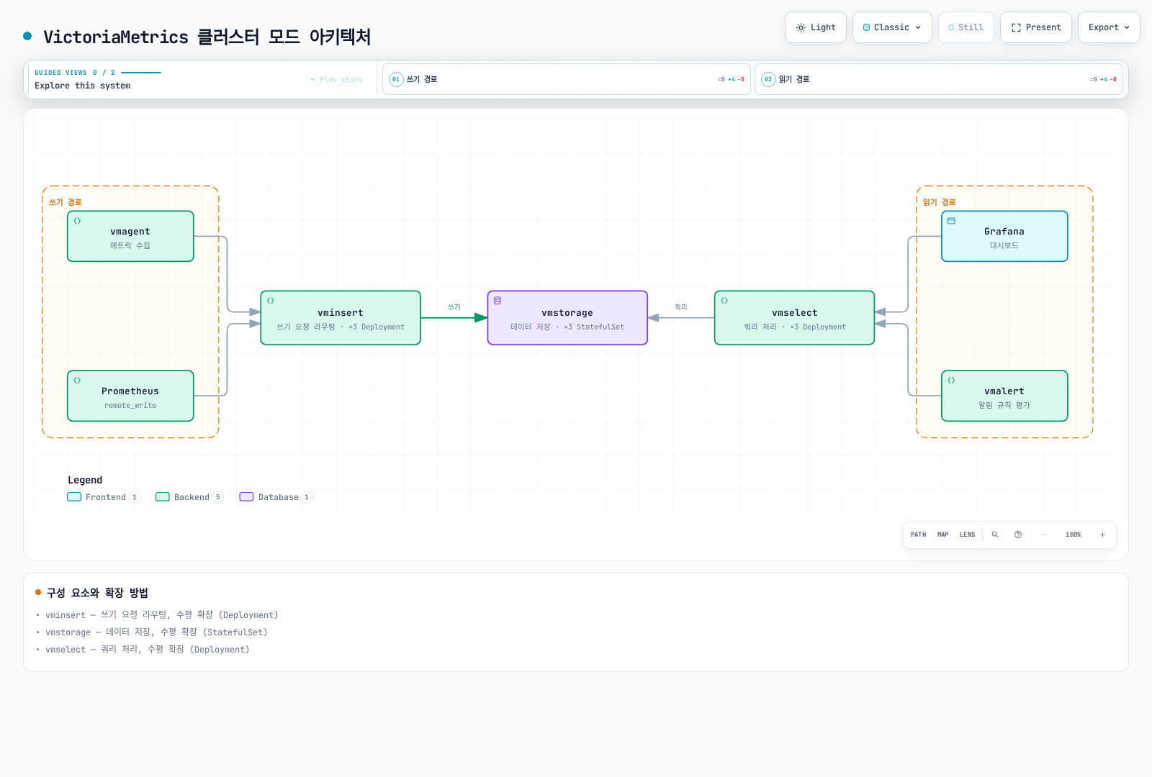The width and height of the screenshot is (1152, 777).
Task: Zoom in with plus button
Action: tap(1102, 535)
